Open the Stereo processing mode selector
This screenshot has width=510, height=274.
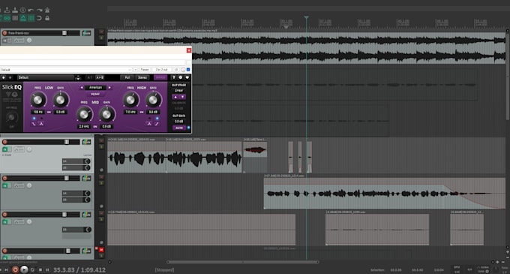click(142, 77)
